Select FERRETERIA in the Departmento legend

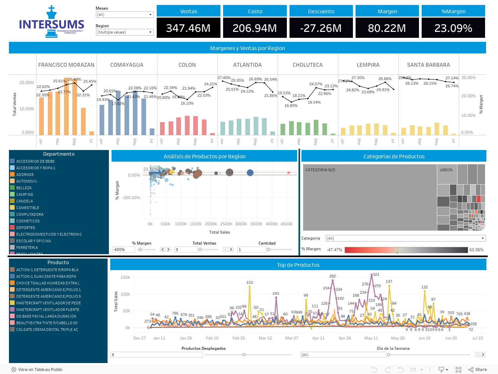[x=27, y=248]
